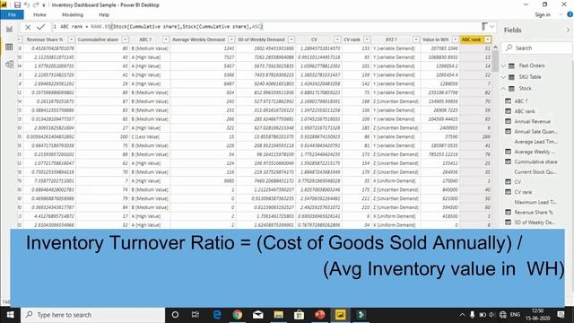Open filter dropdown for ABC ? column
Screen dimensions: 574x323
coord(166,39)
